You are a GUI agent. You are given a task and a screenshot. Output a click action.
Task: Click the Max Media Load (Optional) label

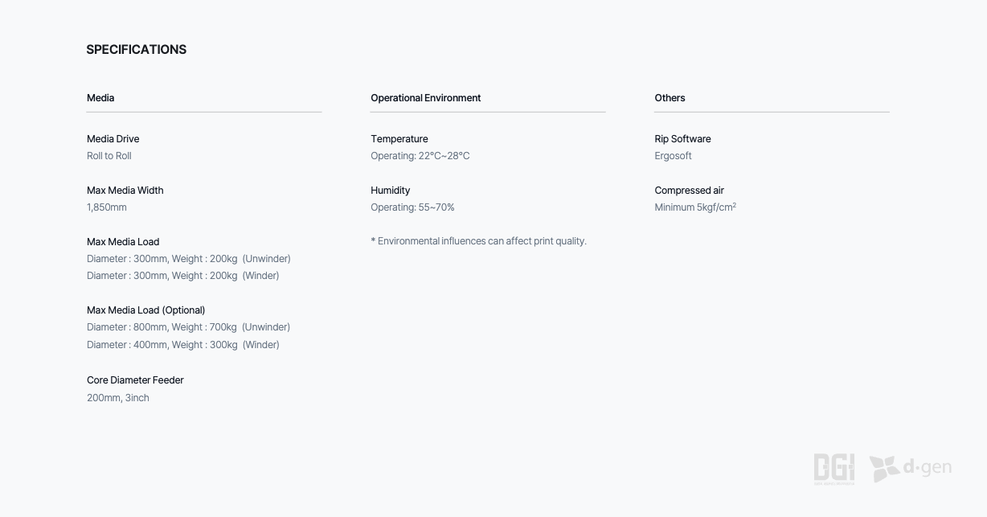[x=145, y=310]
